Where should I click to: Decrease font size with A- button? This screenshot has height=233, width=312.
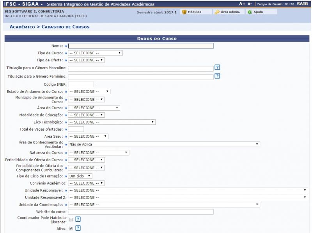point(250,4)
